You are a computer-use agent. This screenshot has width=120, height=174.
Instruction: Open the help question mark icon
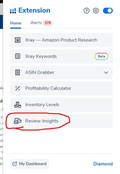pyautogui.click(x=87, y=11)
